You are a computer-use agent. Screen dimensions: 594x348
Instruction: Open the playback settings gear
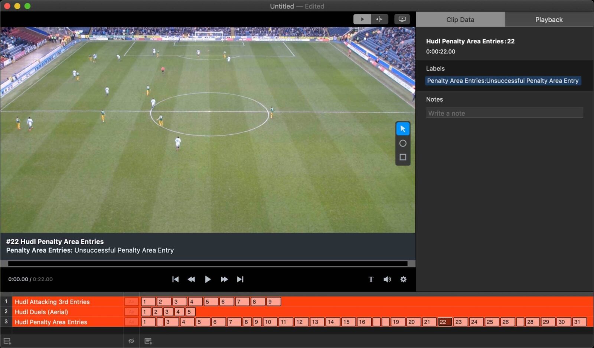[x=403, y=279]
